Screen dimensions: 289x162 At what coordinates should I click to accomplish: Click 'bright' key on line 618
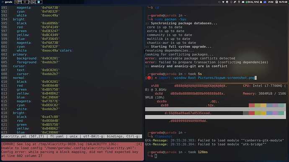pyautogui.click(x=18, y=113)
